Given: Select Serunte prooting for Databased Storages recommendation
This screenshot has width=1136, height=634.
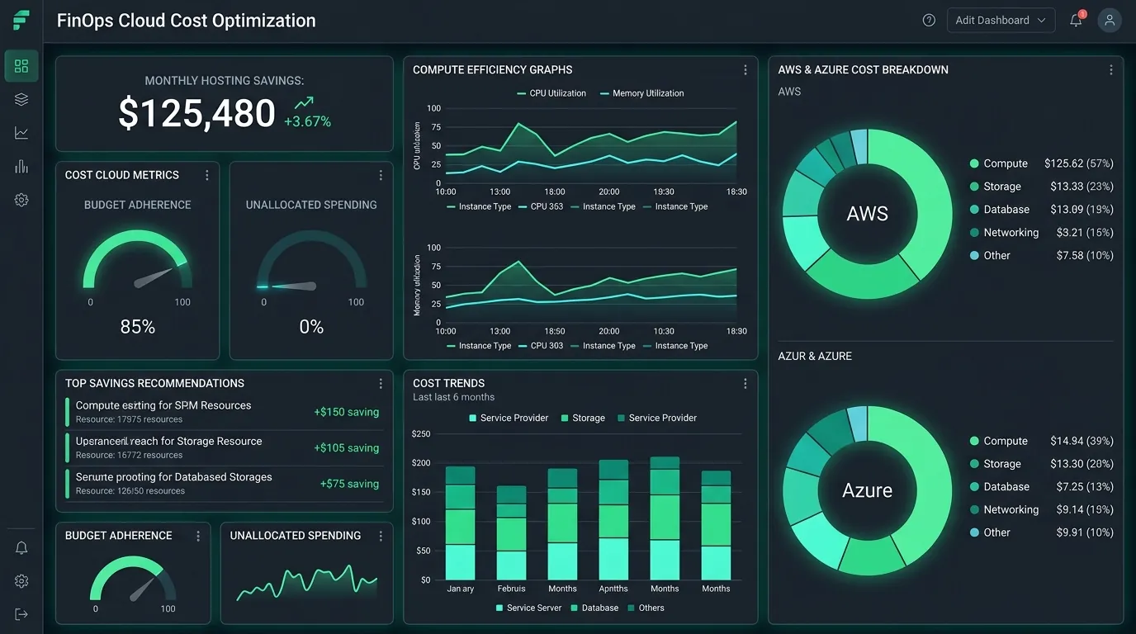Looking at the screenshot, I should pos(224,483).
